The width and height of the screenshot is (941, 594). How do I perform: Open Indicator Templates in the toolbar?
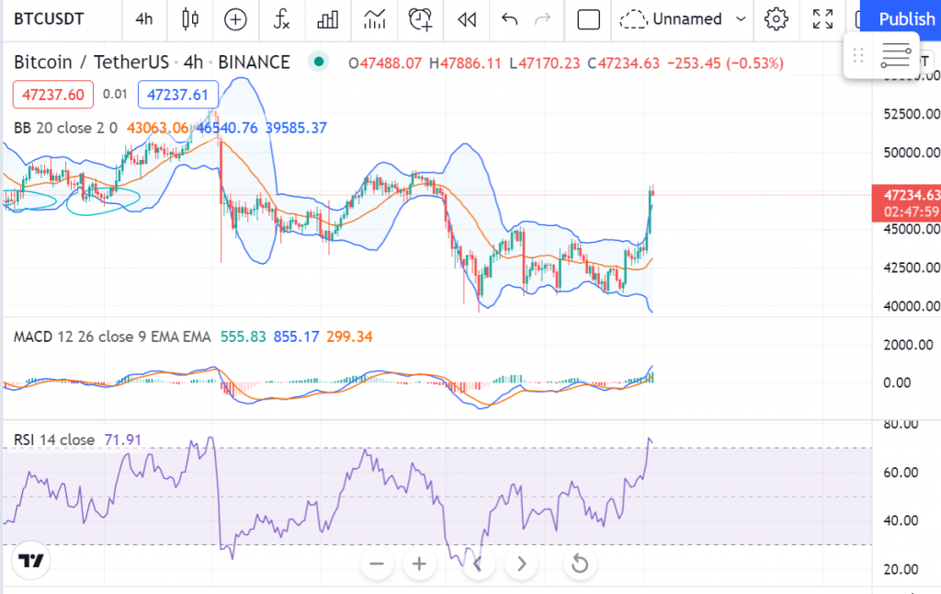[374, 18]
